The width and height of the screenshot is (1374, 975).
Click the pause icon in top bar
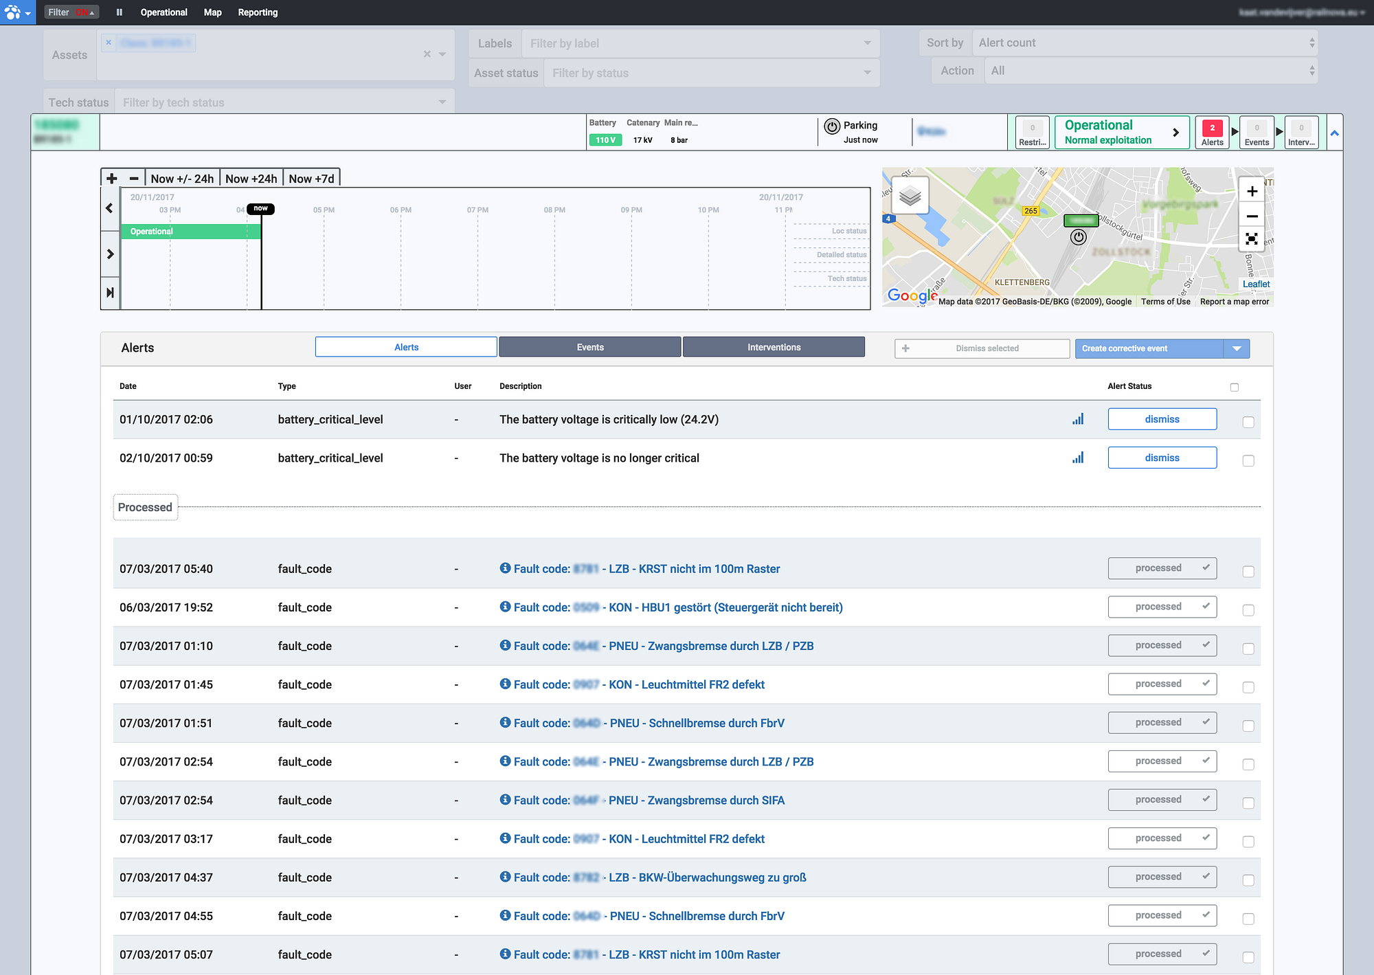[120, 12]
